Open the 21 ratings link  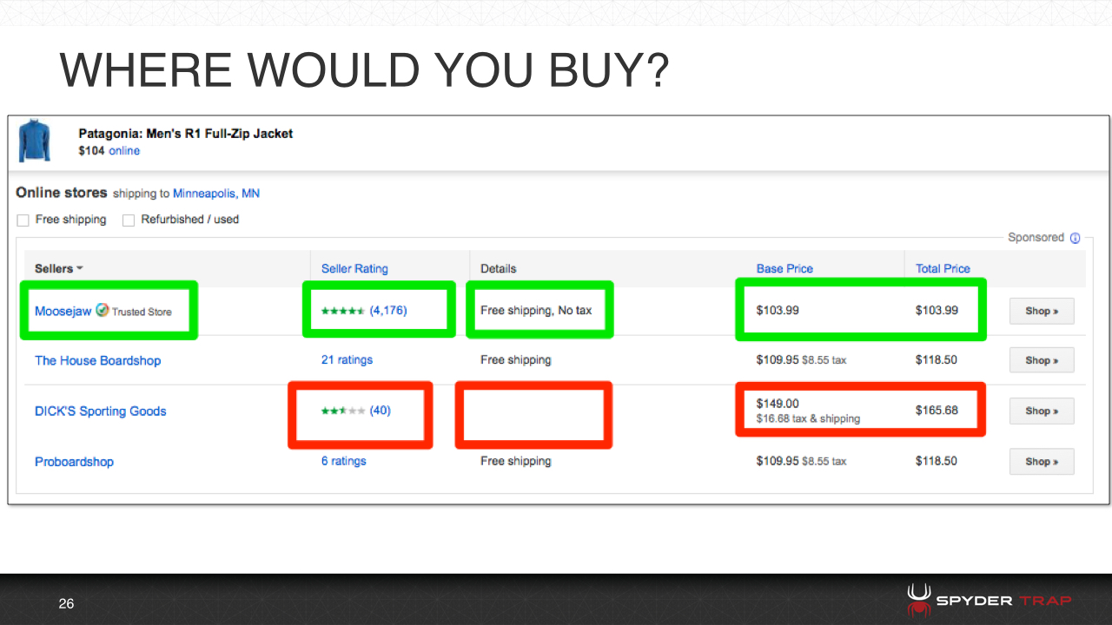(x=347, y=359)
